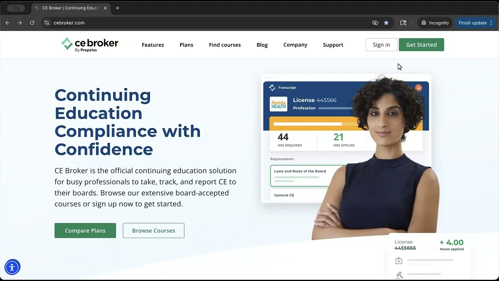499x281 pixels.
Task: Click the '21 HRS APPLIED' value
Action: point(344,140)
